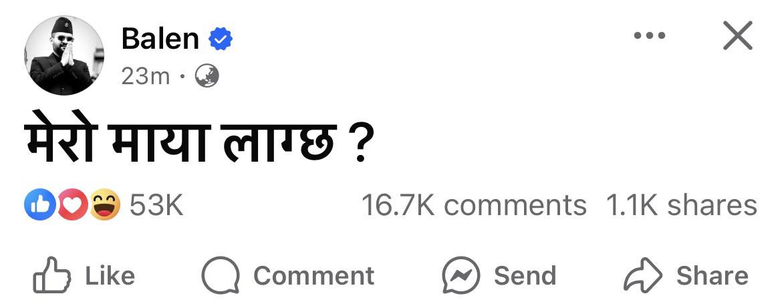782x308 pixels.
Task: Open the Balen profile name link
Action: coord(160,39)
